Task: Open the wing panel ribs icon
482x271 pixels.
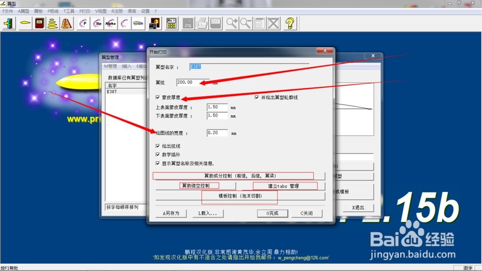Action: point(67,23)
